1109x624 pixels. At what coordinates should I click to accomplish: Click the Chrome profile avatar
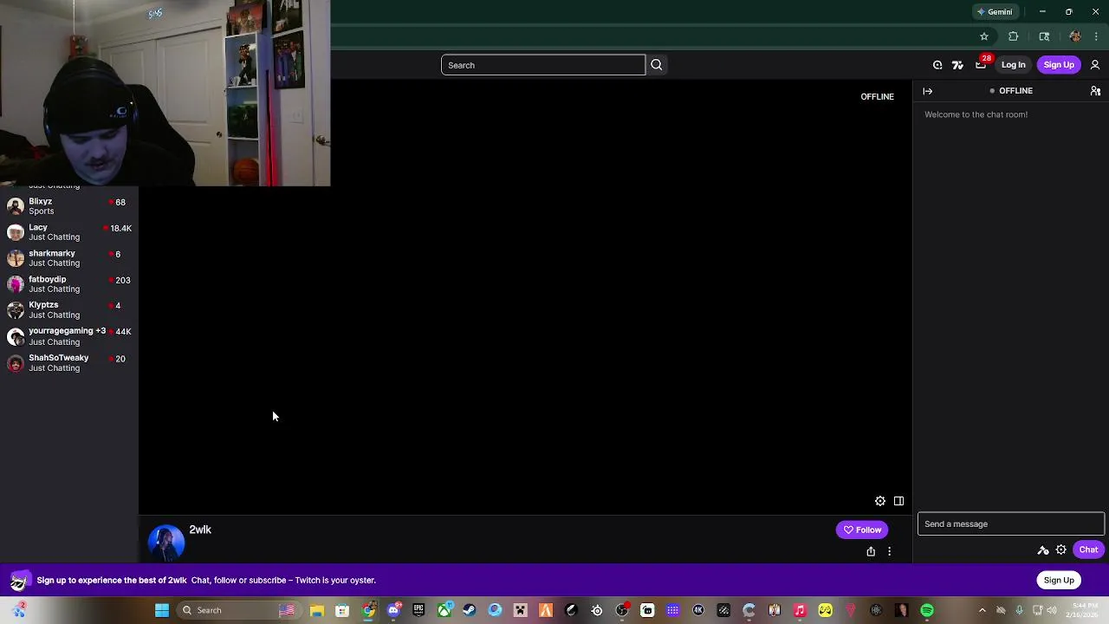1075,36
